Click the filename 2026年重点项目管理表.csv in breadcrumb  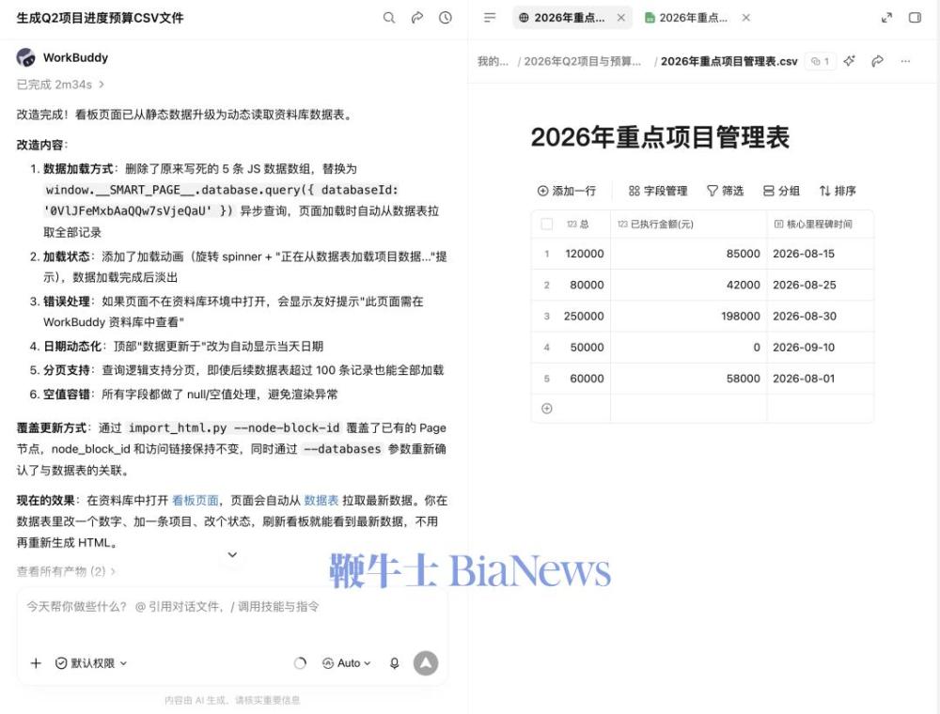pos(729,61)
